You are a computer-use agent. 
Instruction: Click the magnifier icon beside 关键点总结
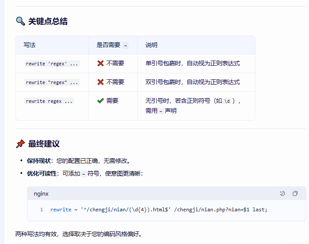tap(20, 21)
